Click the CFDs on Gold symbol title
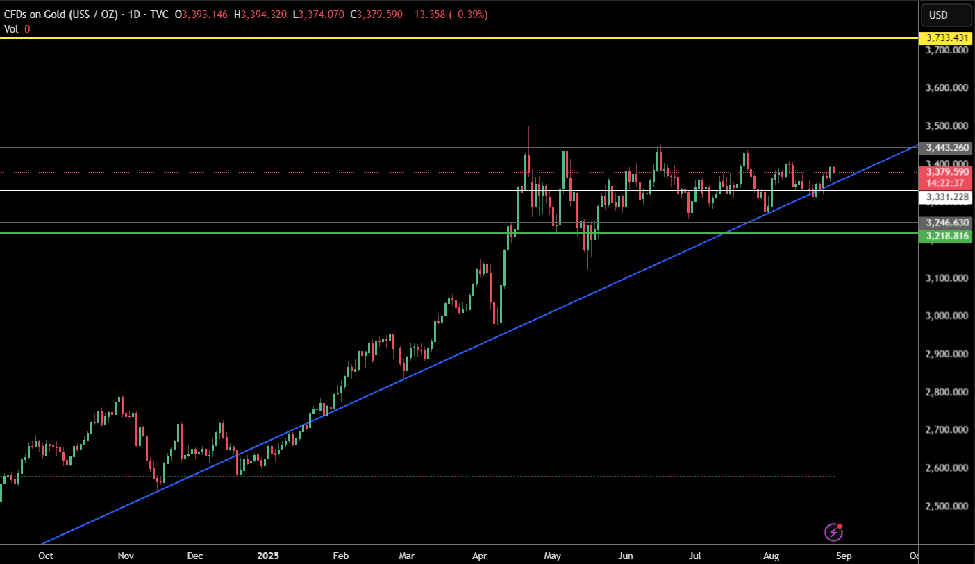 61,15
